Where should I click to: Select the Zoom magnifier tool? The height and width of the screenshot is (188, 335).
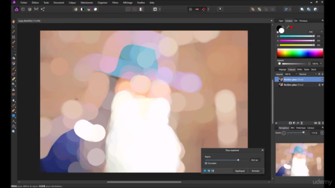click(x=14, y=132)
